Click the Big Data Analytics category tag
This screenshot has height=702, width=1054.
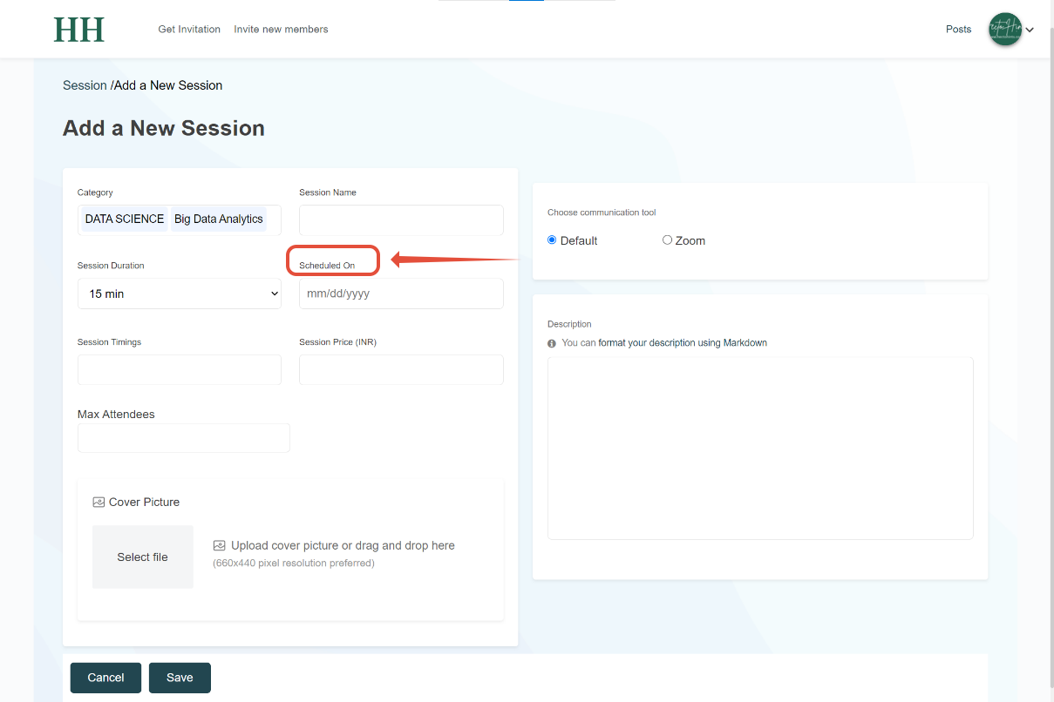pyautogui.click(x=219, y=219)
